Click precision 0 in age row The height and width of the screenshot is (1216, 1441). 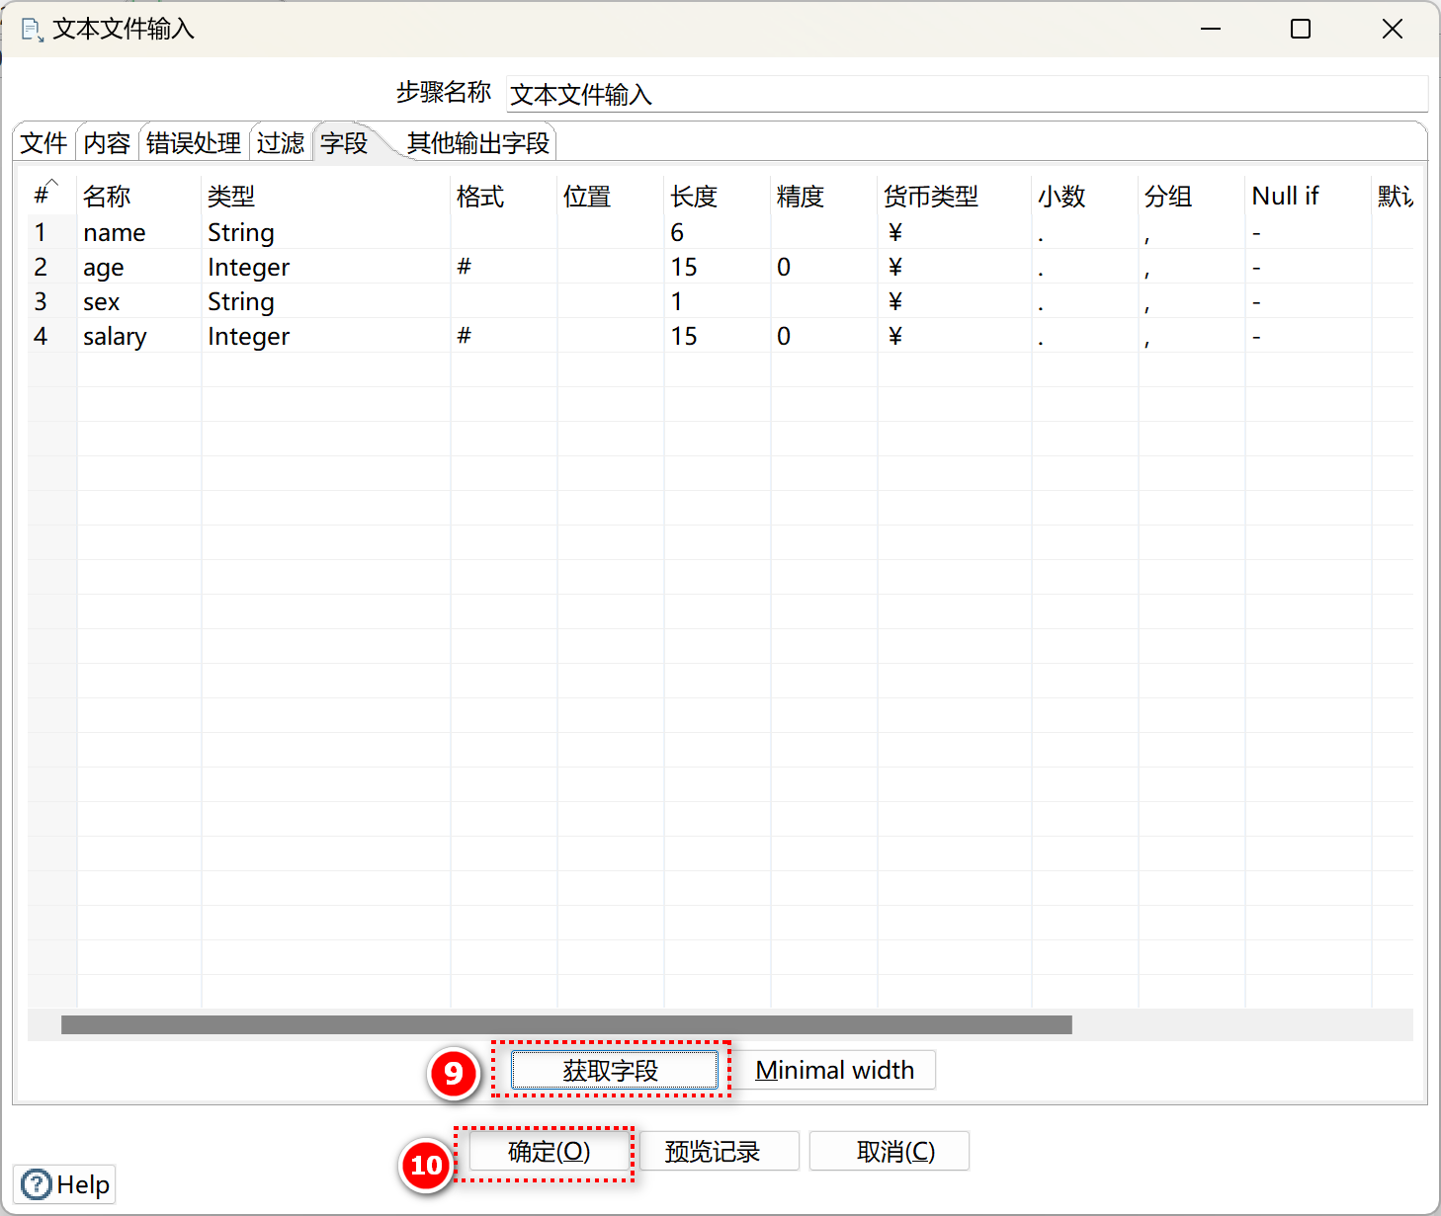[x=824, y=267]
